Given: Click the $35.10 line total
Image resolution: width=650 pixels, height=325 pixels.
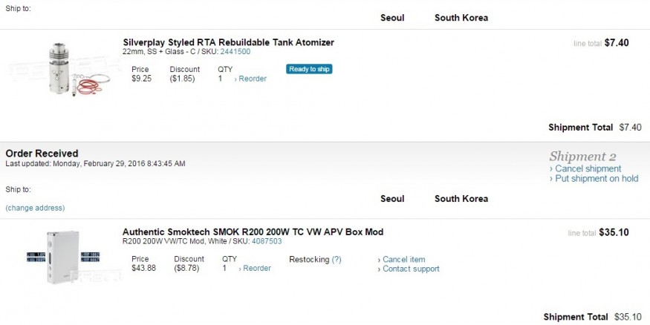Looking at the screenshot, I should coord(614,233).
